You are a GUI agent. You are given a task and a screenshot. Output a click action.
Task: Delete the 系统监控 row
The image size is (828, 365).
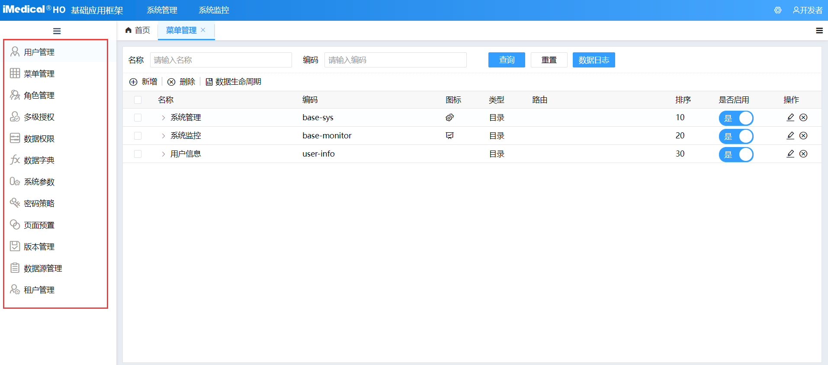pyautogui.click(x=803, y=135)
